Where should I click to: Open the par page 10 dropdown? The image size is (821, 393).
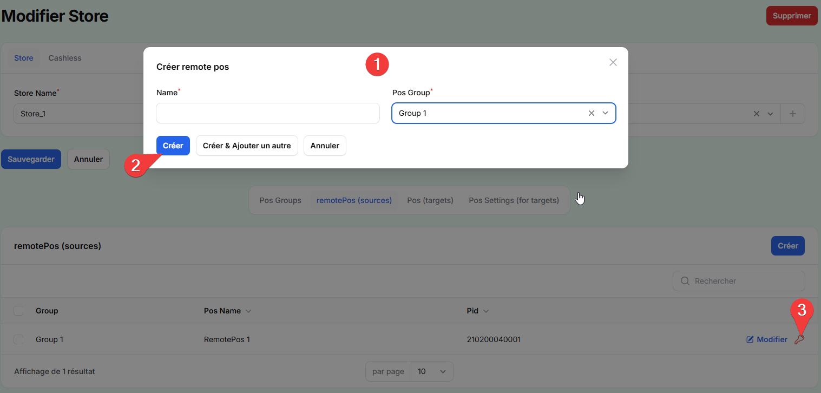[x=432, y=371]
